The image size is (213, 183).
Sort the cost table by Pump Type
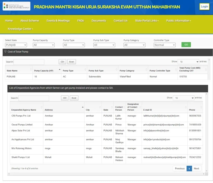(x=74, y=70)
